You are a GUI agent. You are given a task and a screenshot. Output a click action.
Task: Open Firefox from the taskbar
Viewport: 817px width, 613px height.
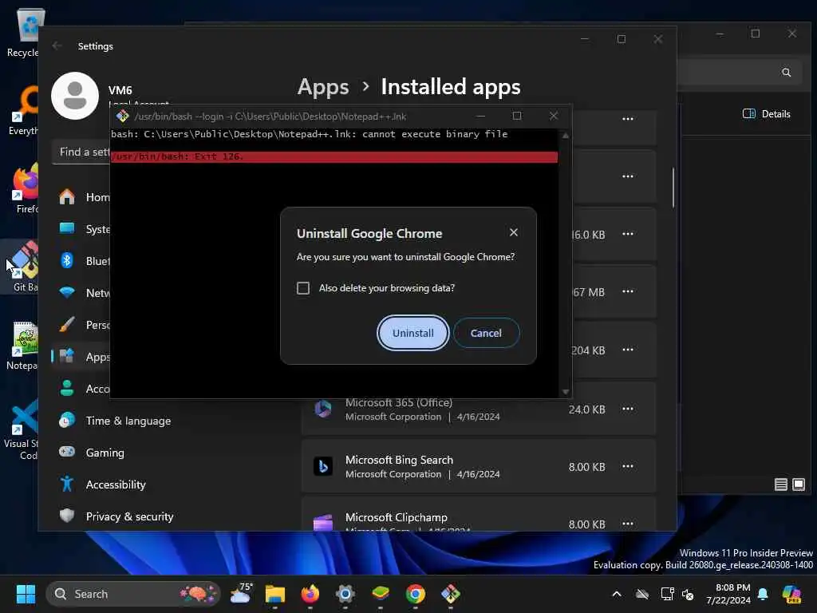coord(310,594)
